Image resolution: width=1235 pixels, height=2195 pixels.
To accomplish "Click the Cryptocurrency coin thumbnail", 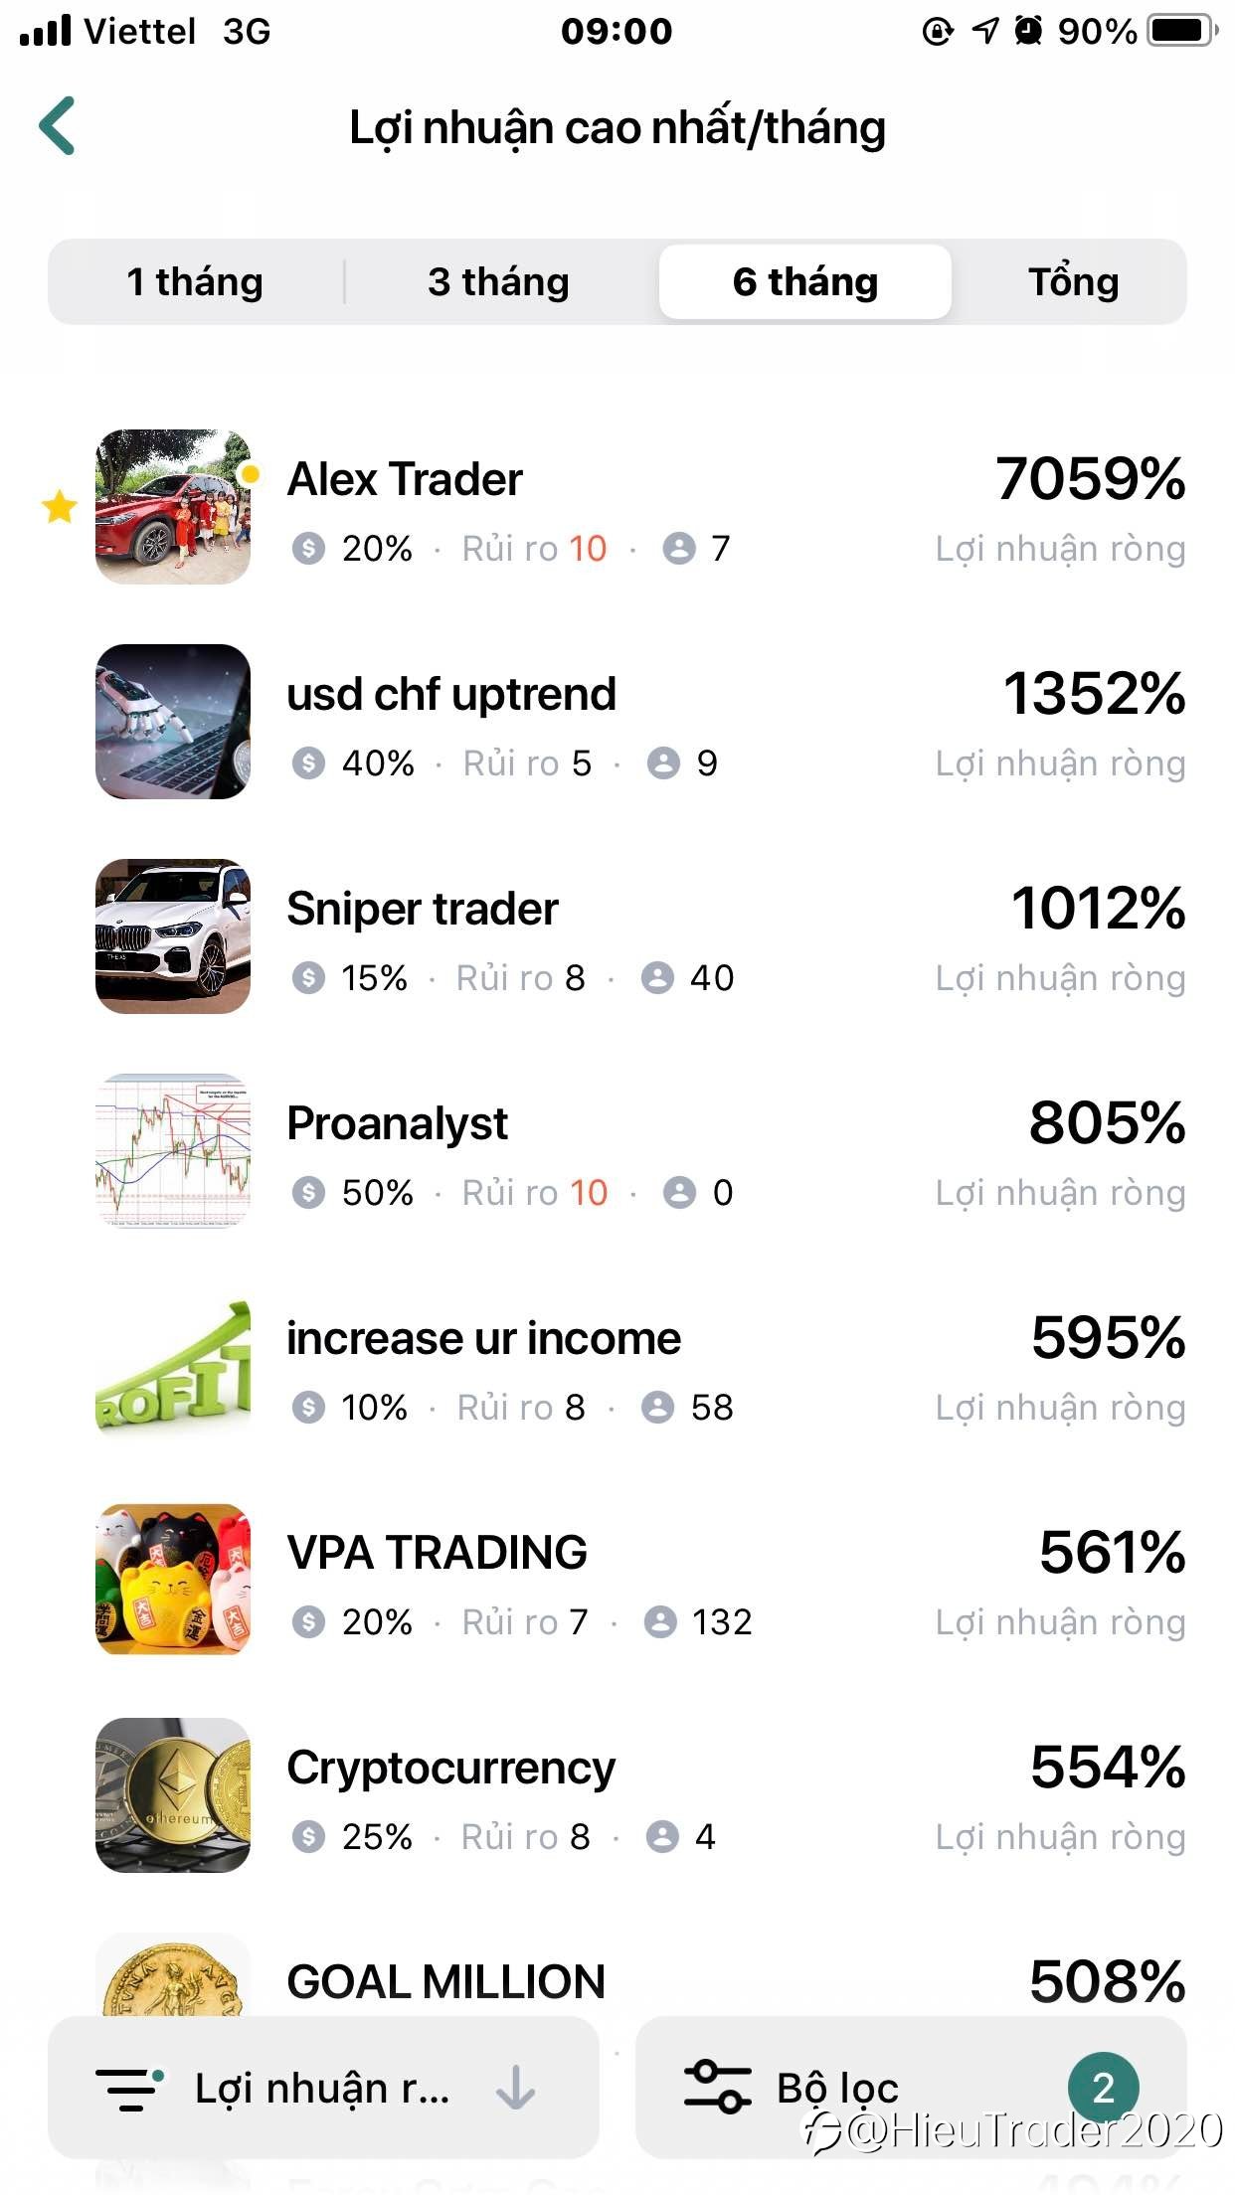I will [173, 1795].
